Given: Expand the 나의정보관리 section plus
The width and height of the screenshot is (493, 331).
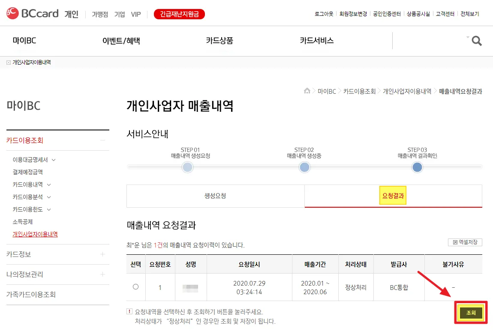Looking at the screenshot, I should (102, 274).
